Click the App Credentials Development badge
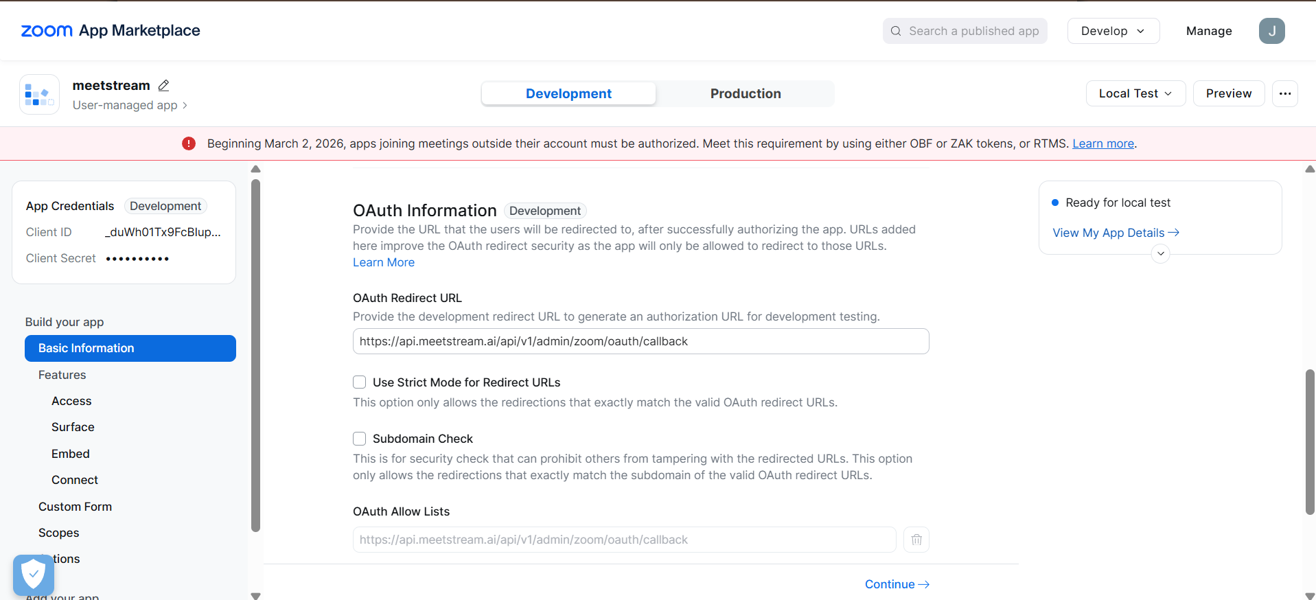 [165, 206]
